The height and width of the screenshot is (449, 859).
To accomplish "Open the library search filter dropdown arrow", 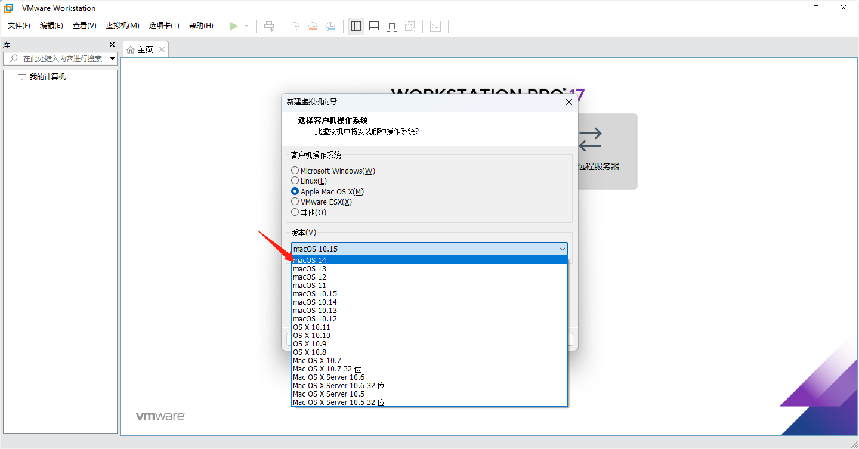I will (x=112, y=58).
